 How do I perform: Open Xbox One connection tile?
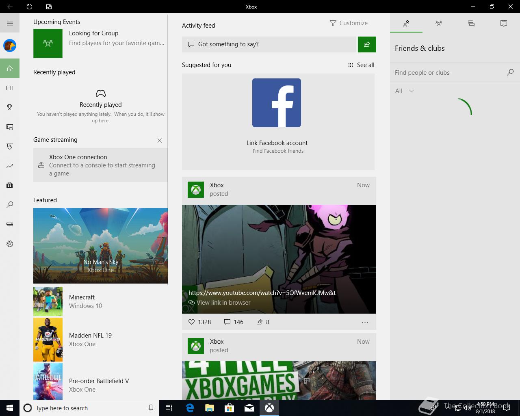(x=100, y=165)
